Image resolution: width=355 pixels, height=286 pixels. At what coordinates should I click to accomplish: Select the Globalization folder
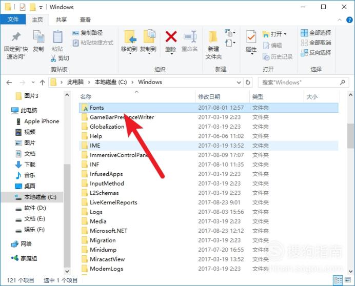(x=208, y=127)
